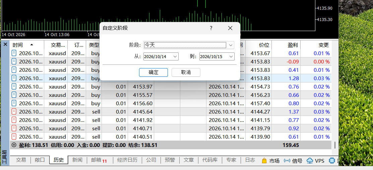This screenshot has height=170, width=373.
Task: Click the red sell icon in the 4140.71 row
Action: pyautogui.click(x=14, y=128)
